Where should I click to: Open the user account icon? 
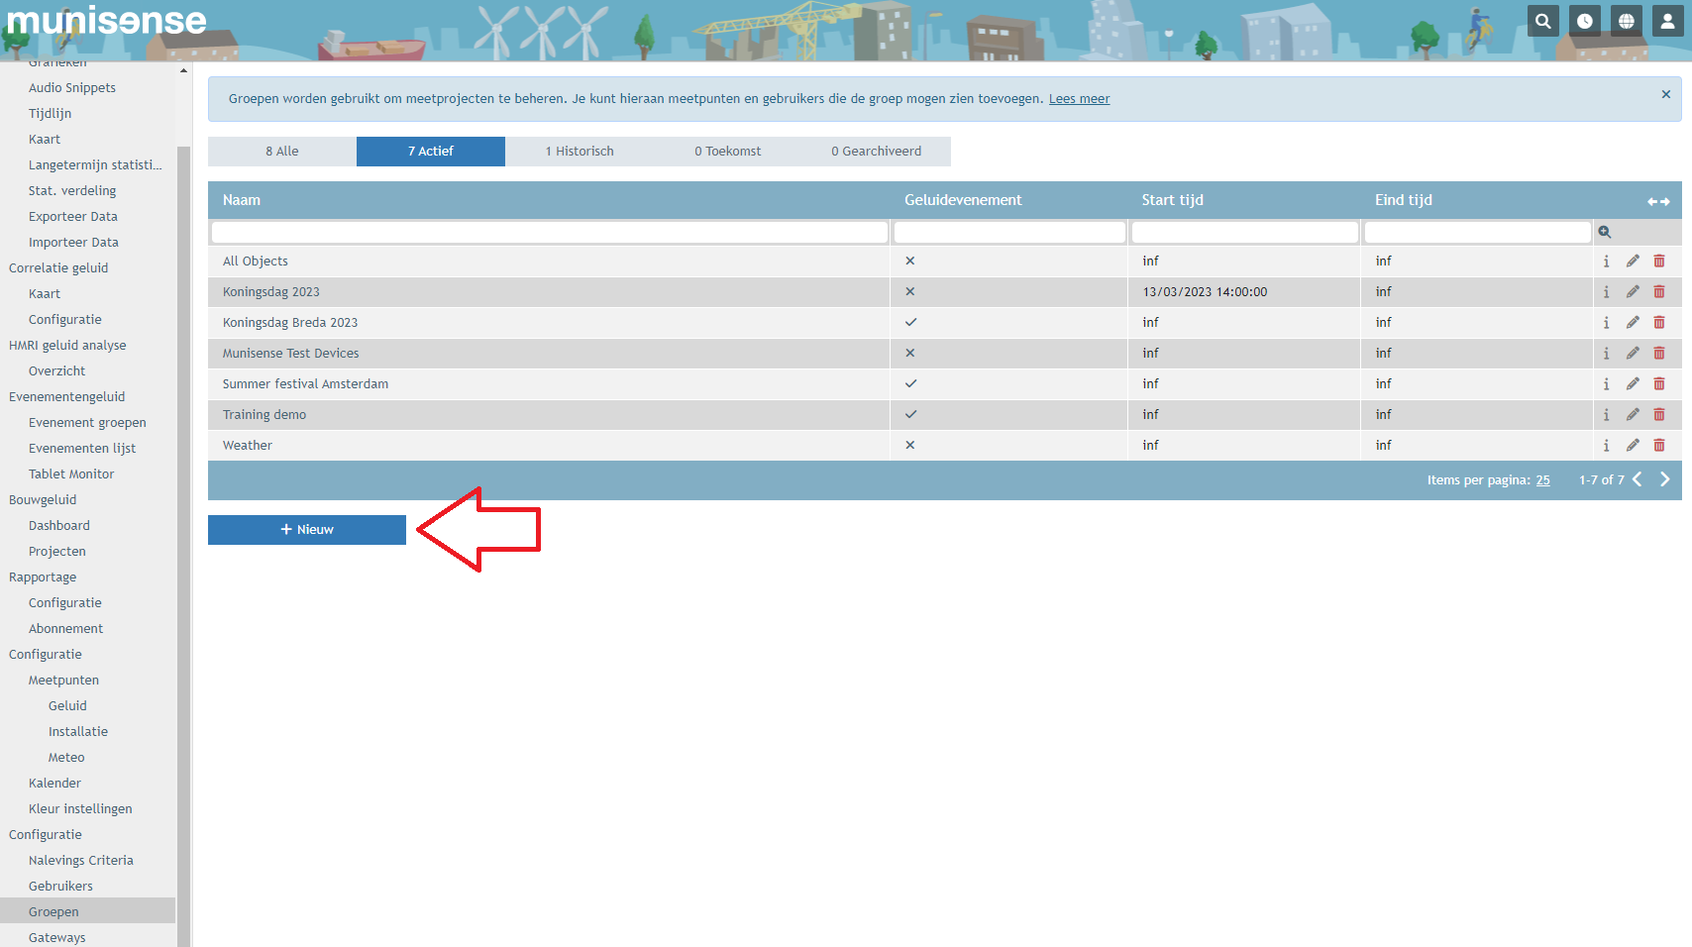(x=1668, y=21)
